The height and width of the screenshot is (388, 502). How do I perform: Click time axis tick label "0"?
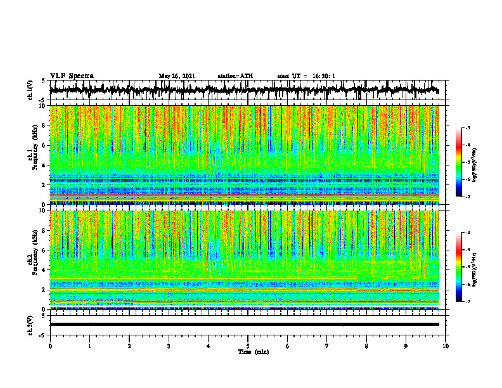[x=50, y=346]
